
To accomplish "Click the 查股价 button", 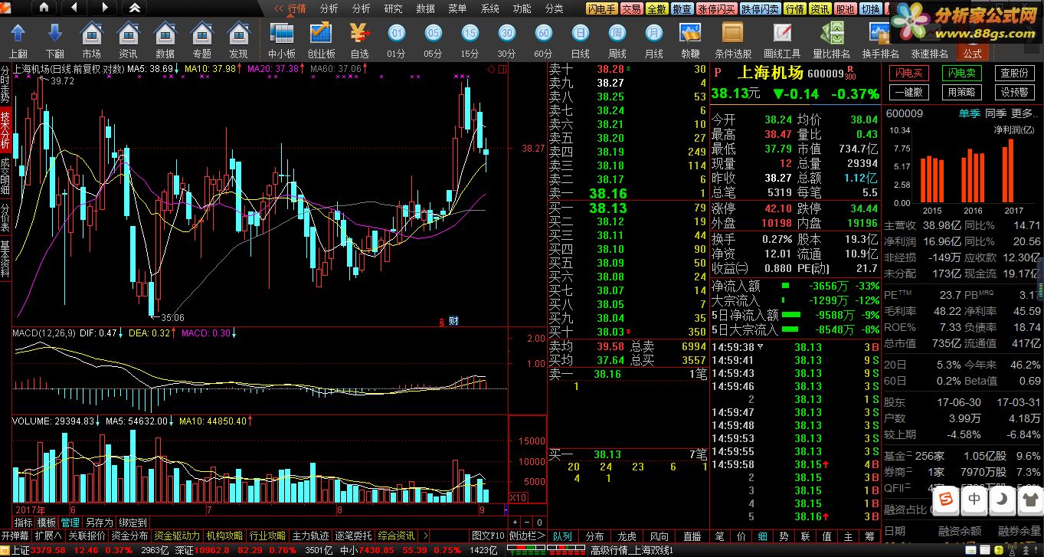I will [1015, 73].
